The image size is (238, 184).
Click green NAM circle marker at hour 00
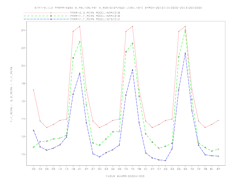coord(34,147)
